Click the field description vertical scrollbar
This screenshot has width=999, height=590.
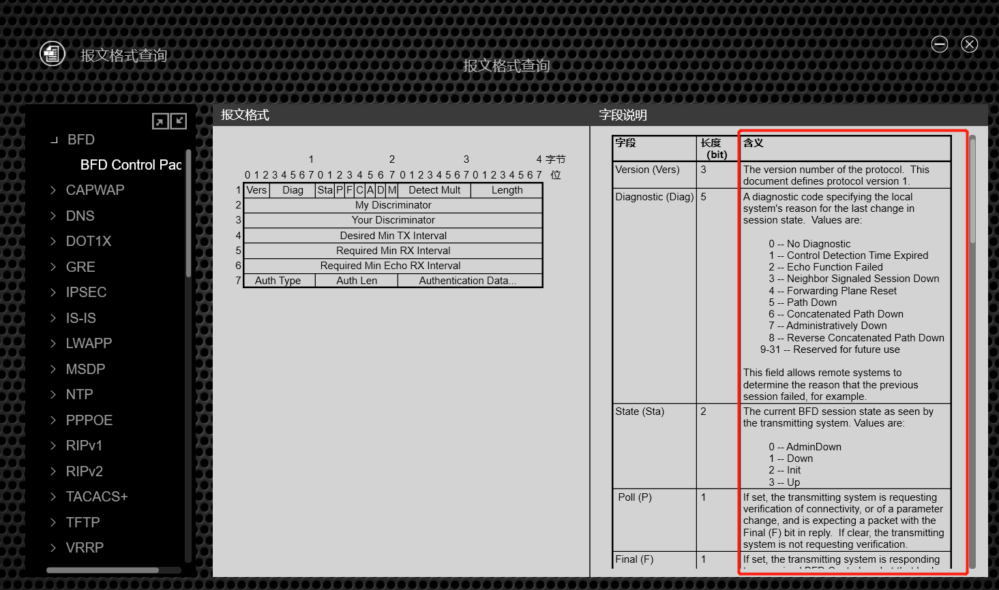pyautogui.click(x=972, y=189)
